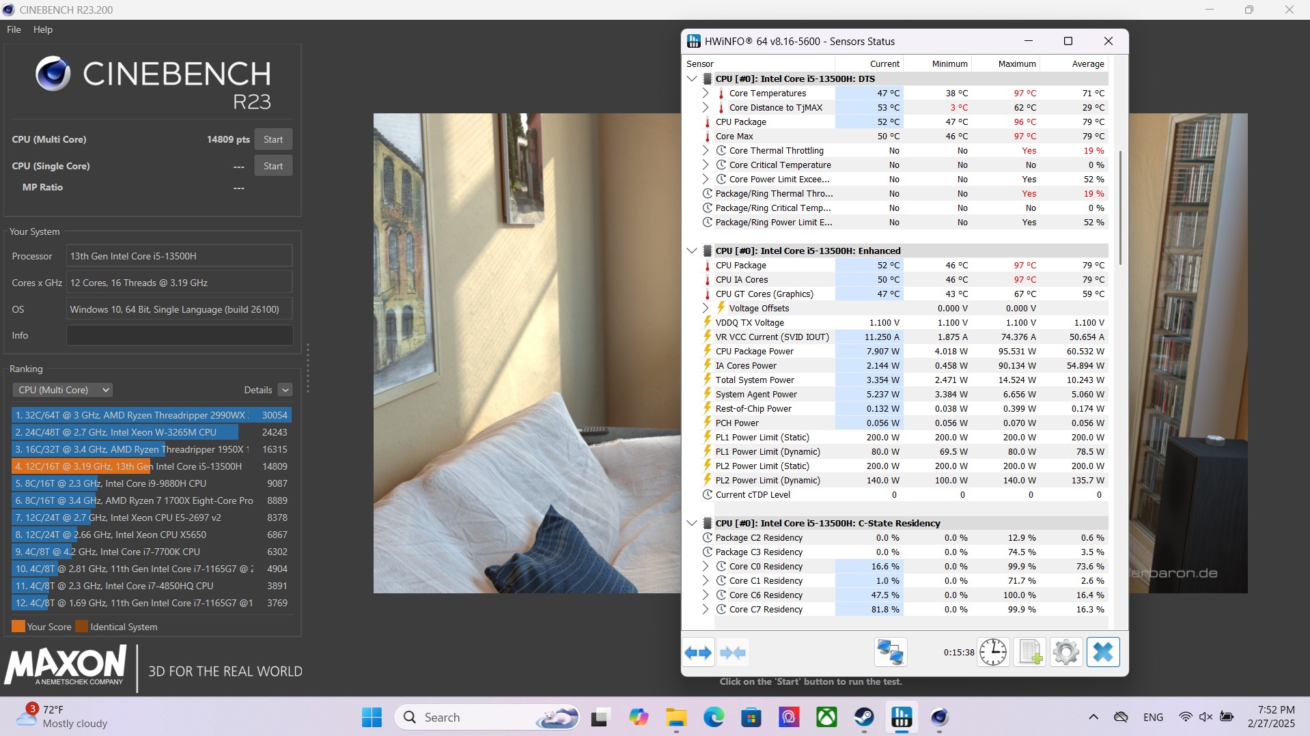
Task: Switch to Cinebench taskbar icon
Action: pyautogui.click(x=939, y=718)
